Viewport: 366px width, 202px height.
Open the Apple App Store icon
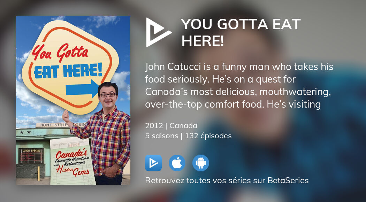pyautogui.click(x=177, y=163)
